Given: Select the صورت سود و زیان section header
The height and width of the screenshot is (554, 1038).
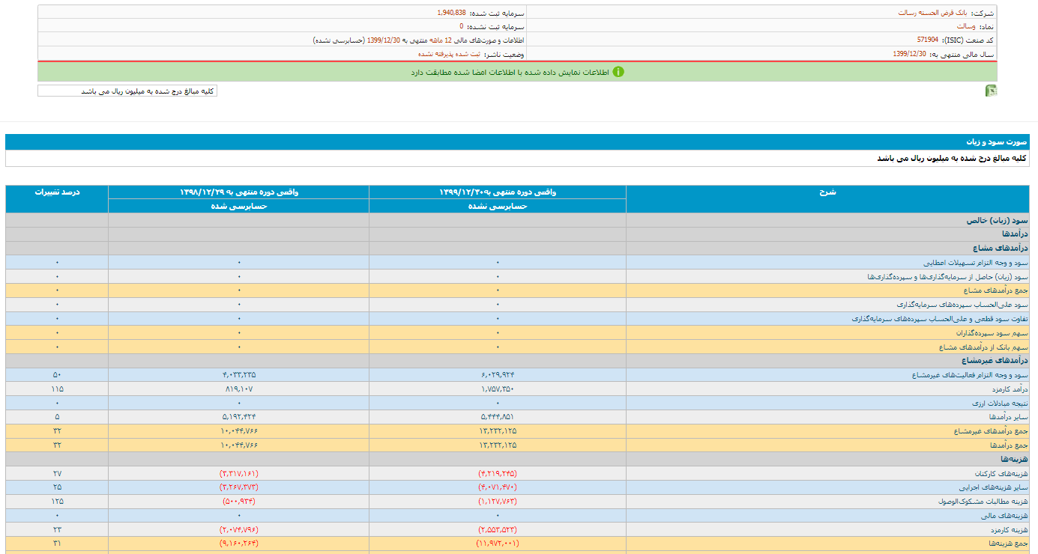Looking at the screenshot, I should click(997, 141).
